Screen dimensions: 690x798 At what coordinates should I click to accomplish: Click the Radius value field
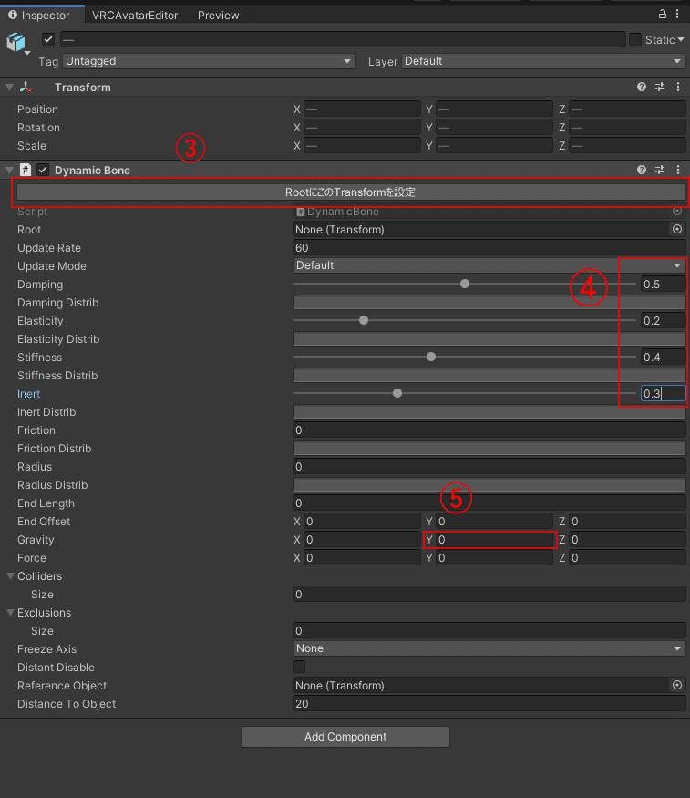pyautogui.click(x=489, y=467)
